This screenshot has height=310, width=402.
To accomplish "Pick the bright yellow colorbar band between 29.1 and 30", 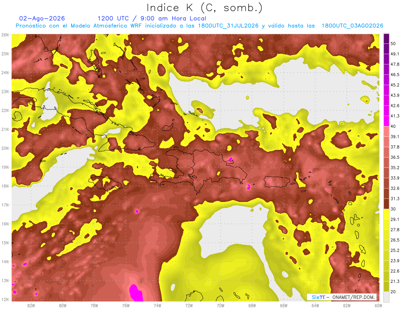I will click(386, 214).
